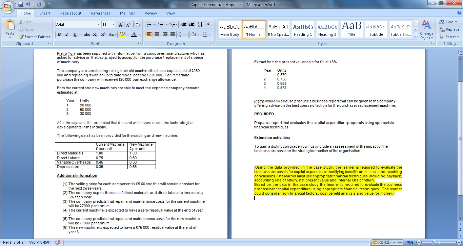This screenshot has width=463, height=246.
Task: Click the Page: 2 of 2 indicator
Action: coord(13,242)
